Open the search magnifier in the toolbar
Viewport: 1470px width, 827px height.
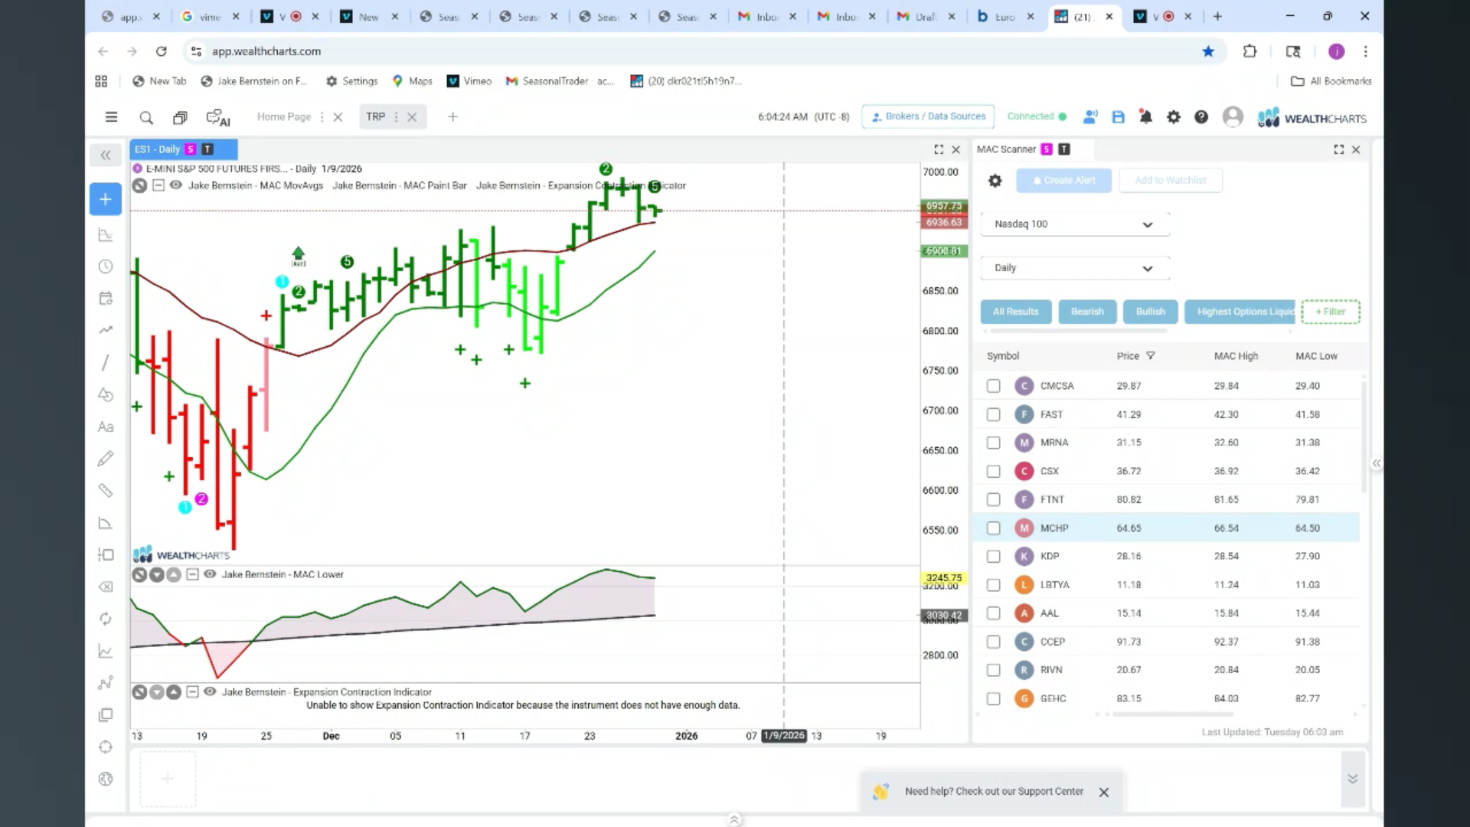[146, 117]
